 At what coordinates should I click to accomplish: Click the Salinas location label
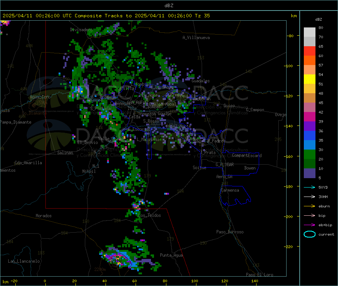[65, 153]
